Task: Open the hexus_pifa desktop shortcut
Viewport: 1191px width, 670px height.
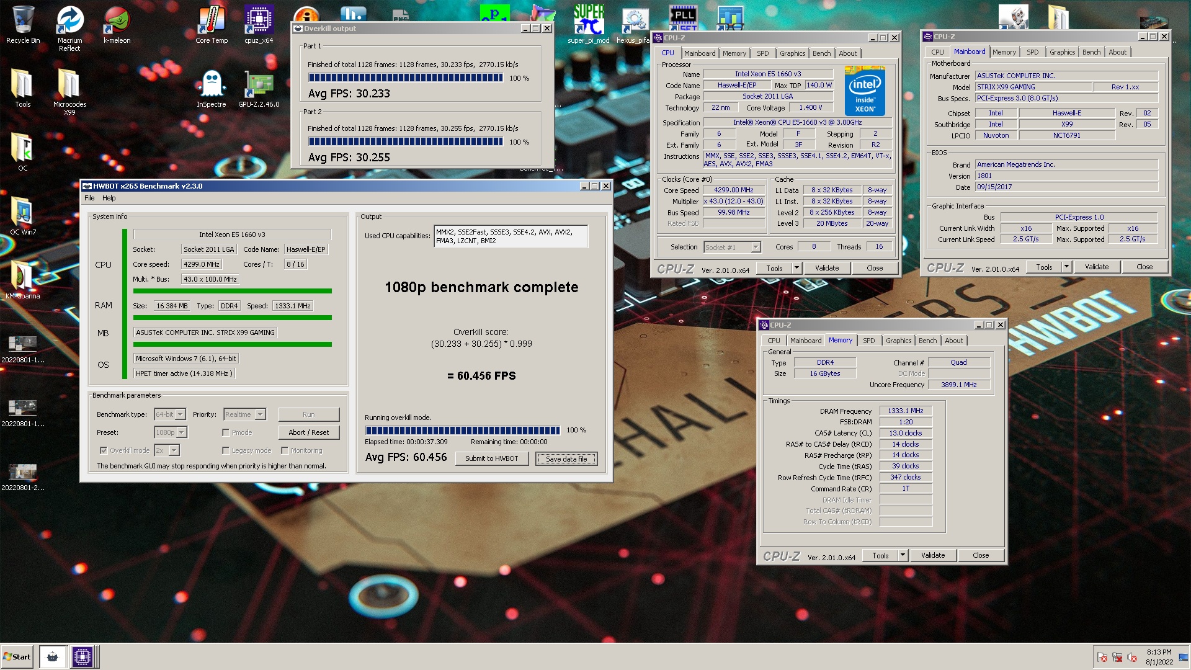Action: 633,25
